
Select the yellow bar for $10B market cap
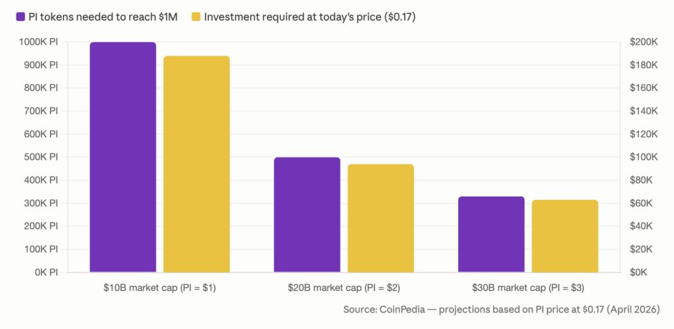(196, 164)
